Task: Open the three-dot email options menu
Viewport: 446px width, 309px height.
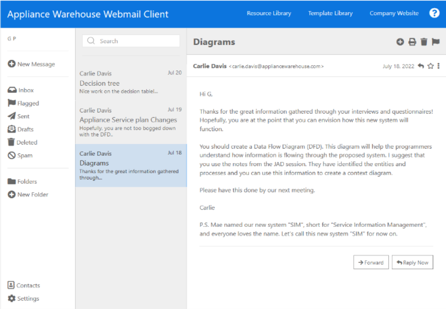Action: point(437,66)
